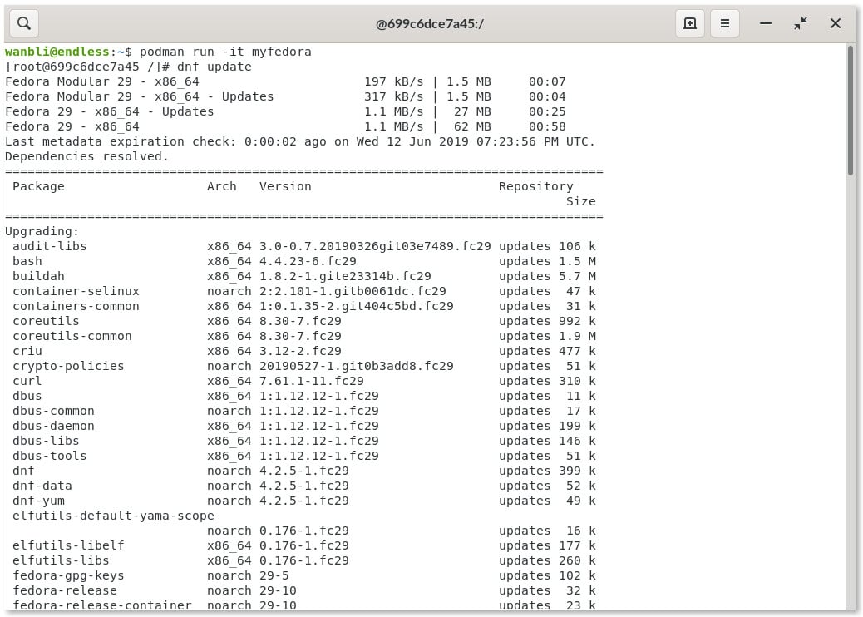Click the 'coreutils-common' package name
The height and width of the screenshot is (617, 863).
point(72,336)
